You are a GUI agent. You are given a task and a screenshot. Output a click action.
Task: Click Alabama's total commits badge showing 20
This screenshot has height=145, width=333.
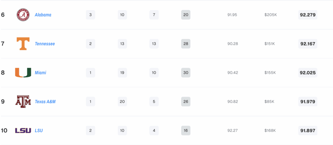(186, 15)
